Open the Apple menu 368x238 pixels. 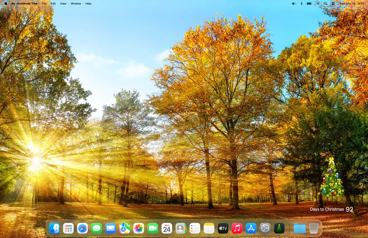[6, 4]
